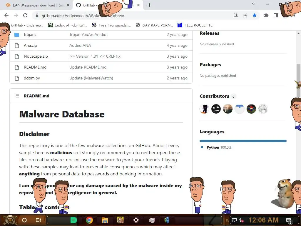Image resolution: width=301 pixels, height=226 pixels.
Task: Open the Packages section link
Action: click(x=210, y=65)
